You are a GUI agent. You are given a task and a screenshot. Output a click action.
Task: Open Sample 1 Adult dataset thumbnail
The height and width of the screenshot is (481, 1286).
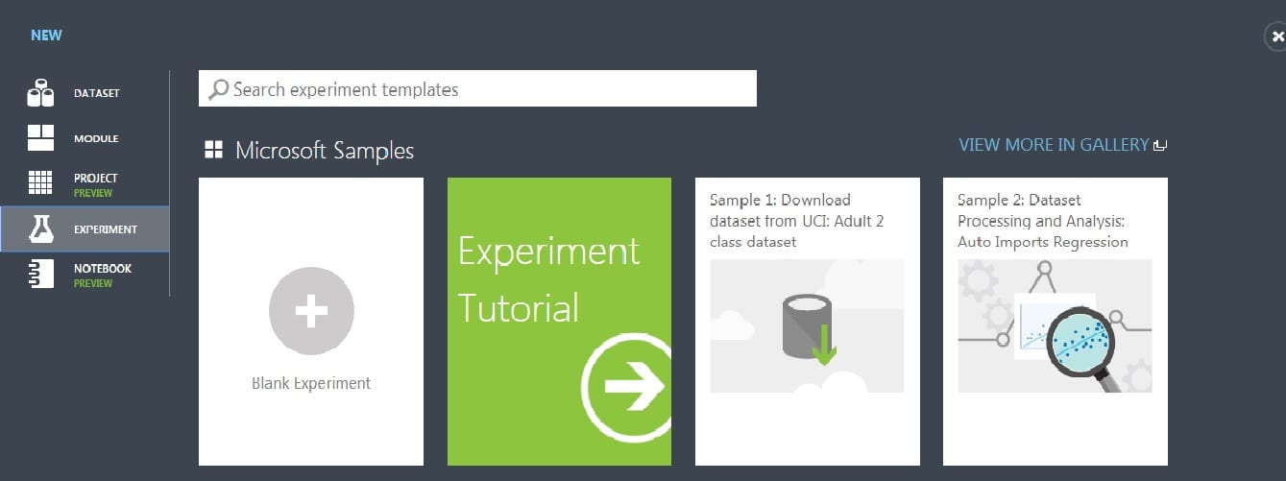coord(807,325)
